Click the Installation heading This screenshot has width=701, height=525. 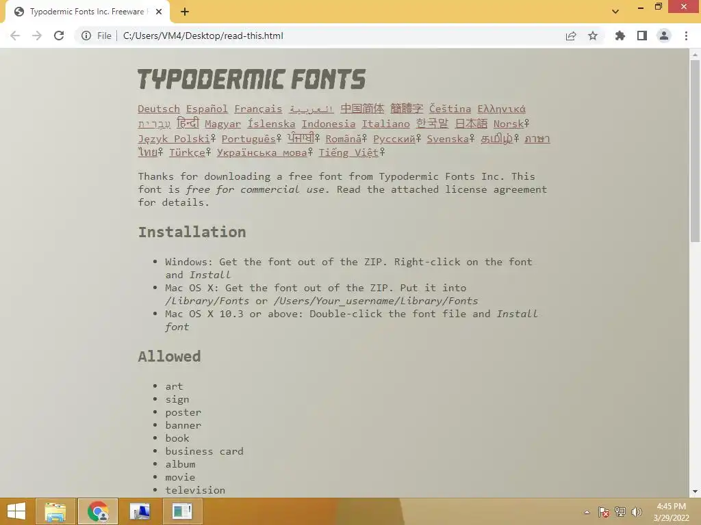(x=192, y=232)
